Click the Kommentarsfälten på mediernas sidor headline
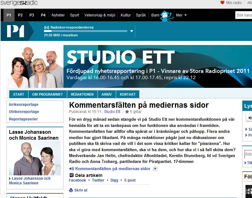Image resolution: width=252 pixels, height=198 pixels. pyautogui.click(x=139, y=105)
